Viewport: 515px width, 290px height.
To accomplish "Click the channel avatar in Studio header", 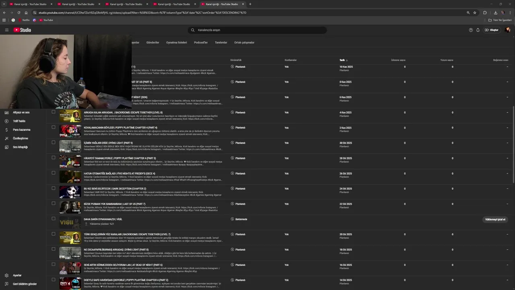I will click(x=508, y=30).
